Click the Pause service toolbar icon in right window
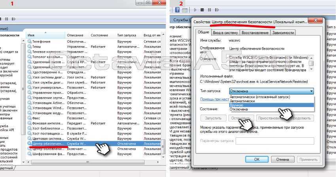This screenshot has height=177, width=336. click(209, 9)
